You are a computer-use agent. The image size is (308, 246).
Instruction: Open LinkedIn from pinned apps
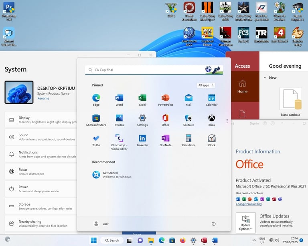142,141
